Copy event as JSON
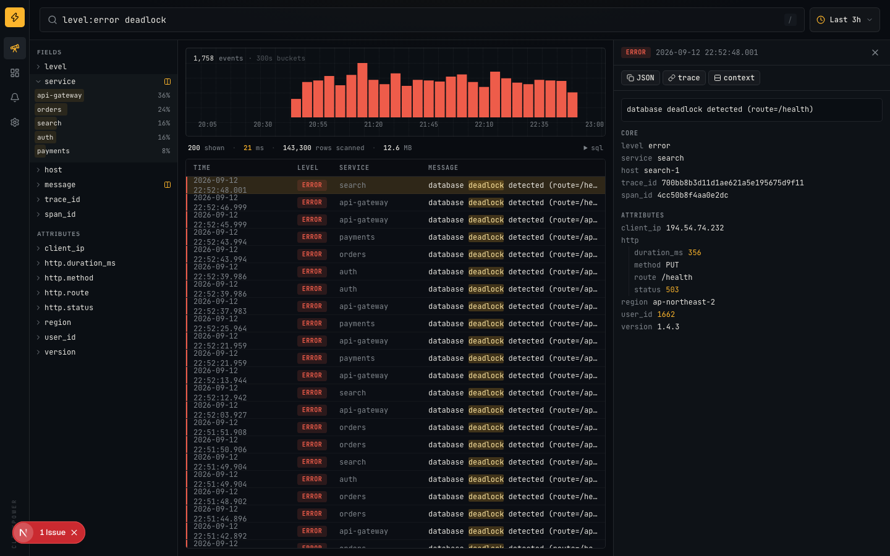The width and height of the screenshot is (890, 556). pyautogui.click(x=640, y=78)
